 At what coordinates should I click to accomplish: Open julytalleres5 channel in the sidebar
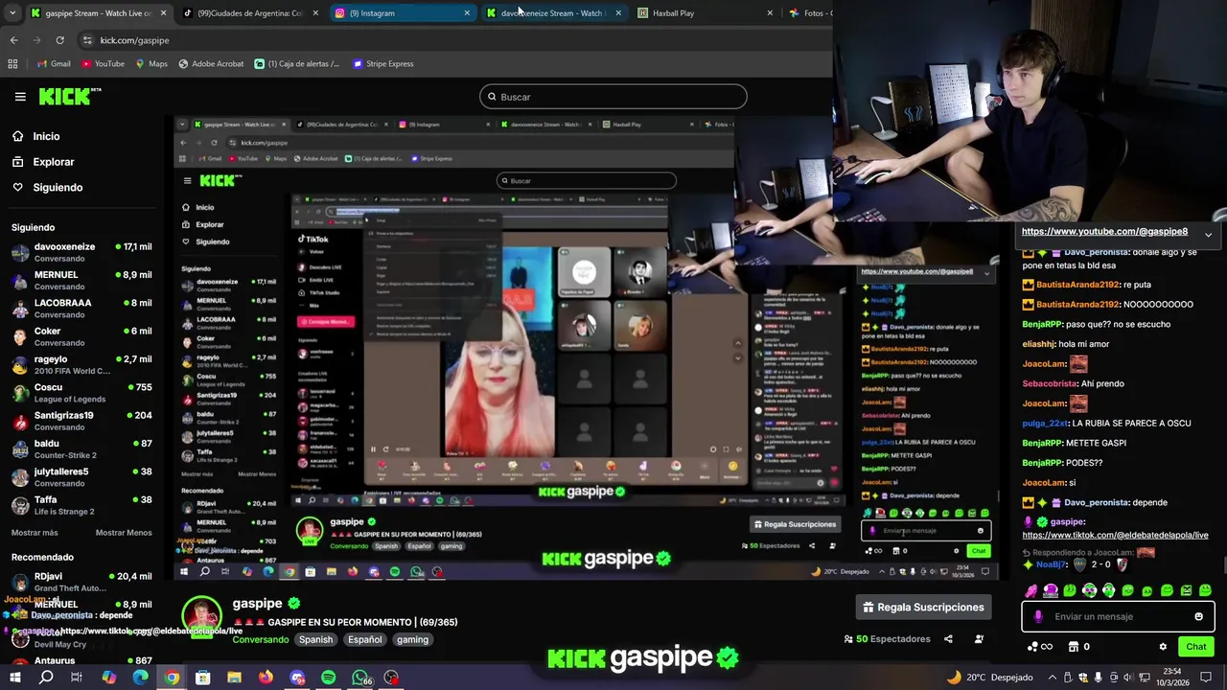click(x=81, y=477)
